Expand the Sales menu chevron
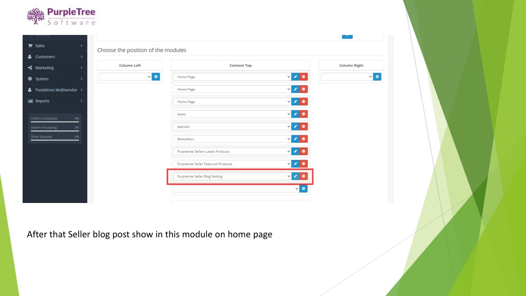Image resolution: width=526 pixels, height=296 pixels. tap(81, 46)
